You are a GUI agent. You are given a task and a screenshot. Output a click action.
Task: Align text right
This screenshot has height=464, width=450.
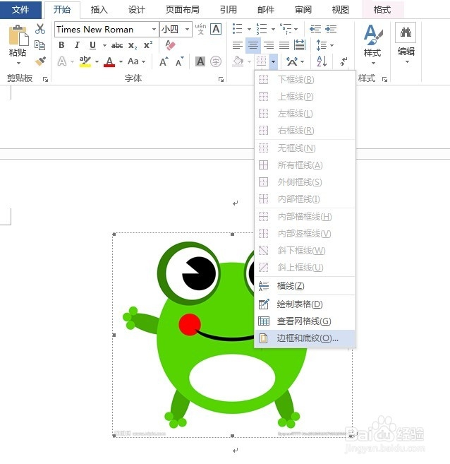269,45
